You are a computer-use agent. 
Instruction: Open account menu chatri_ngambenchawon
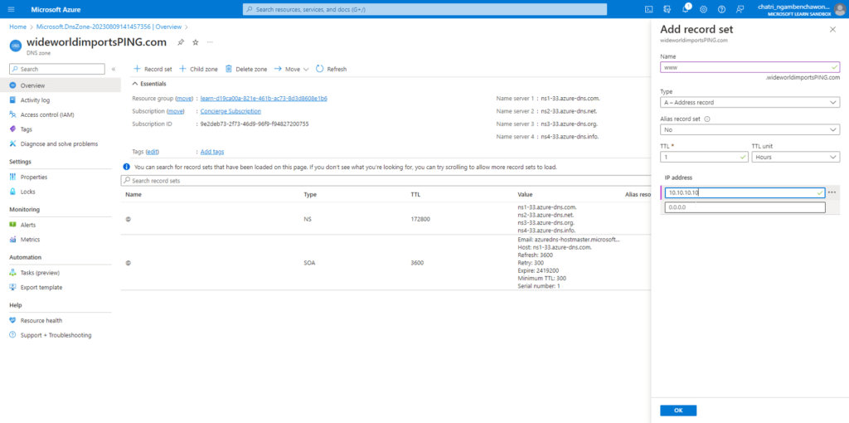coord(803,9)
